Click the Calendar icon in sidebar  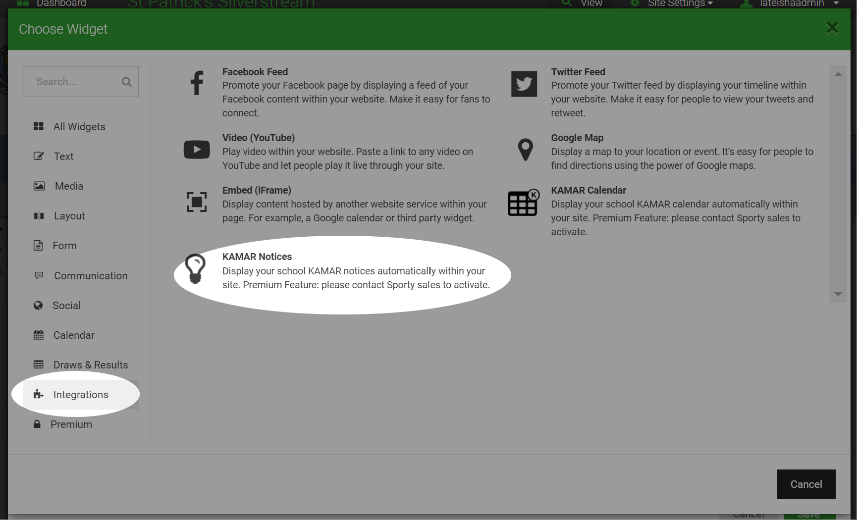click(x=39, y=335)
